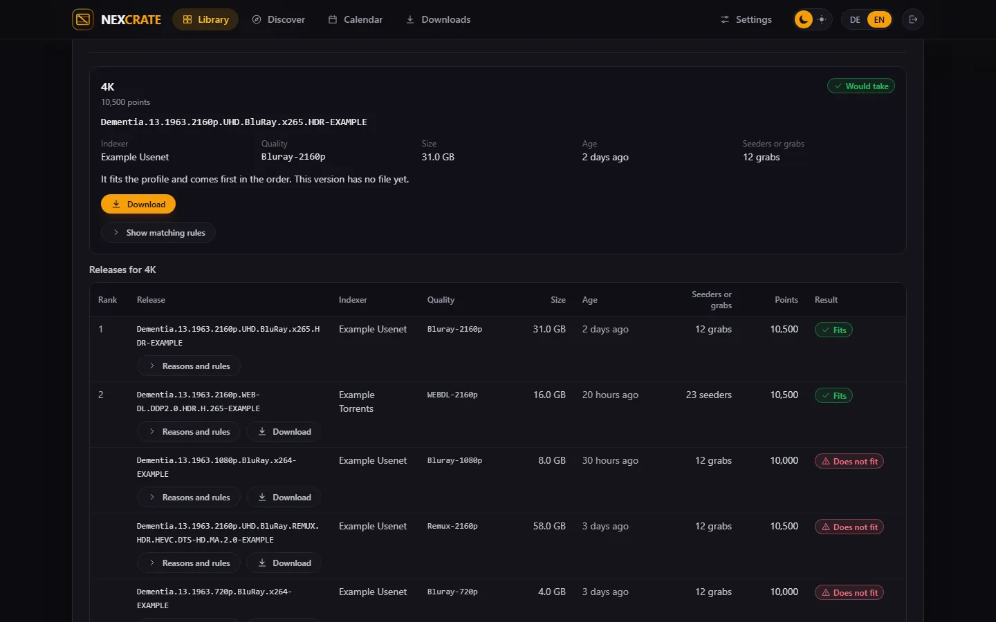
Task: Click download icon on WEB-DL row button
Action: click(x=262, y=432)
